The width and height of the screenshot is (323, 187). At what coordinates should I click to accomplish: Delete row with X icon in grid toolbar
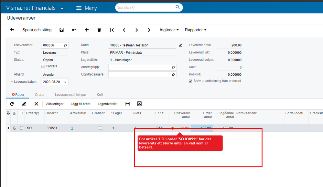click(x=36, y=104)
